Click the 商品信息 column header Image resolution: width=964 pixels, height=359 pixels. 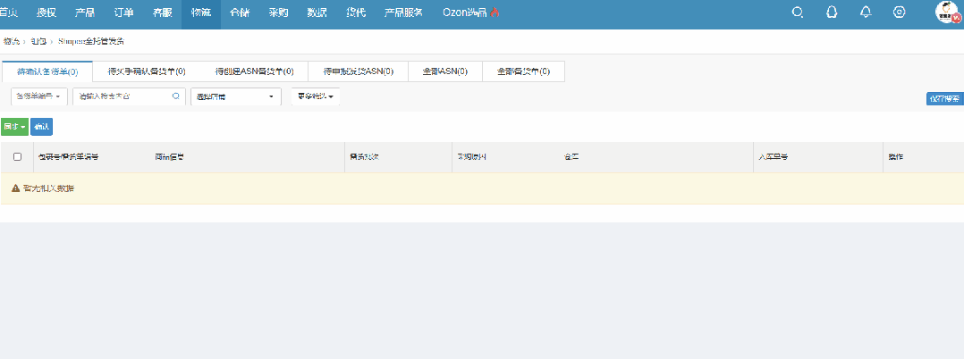pyautogui.click(x=170, y=157)
